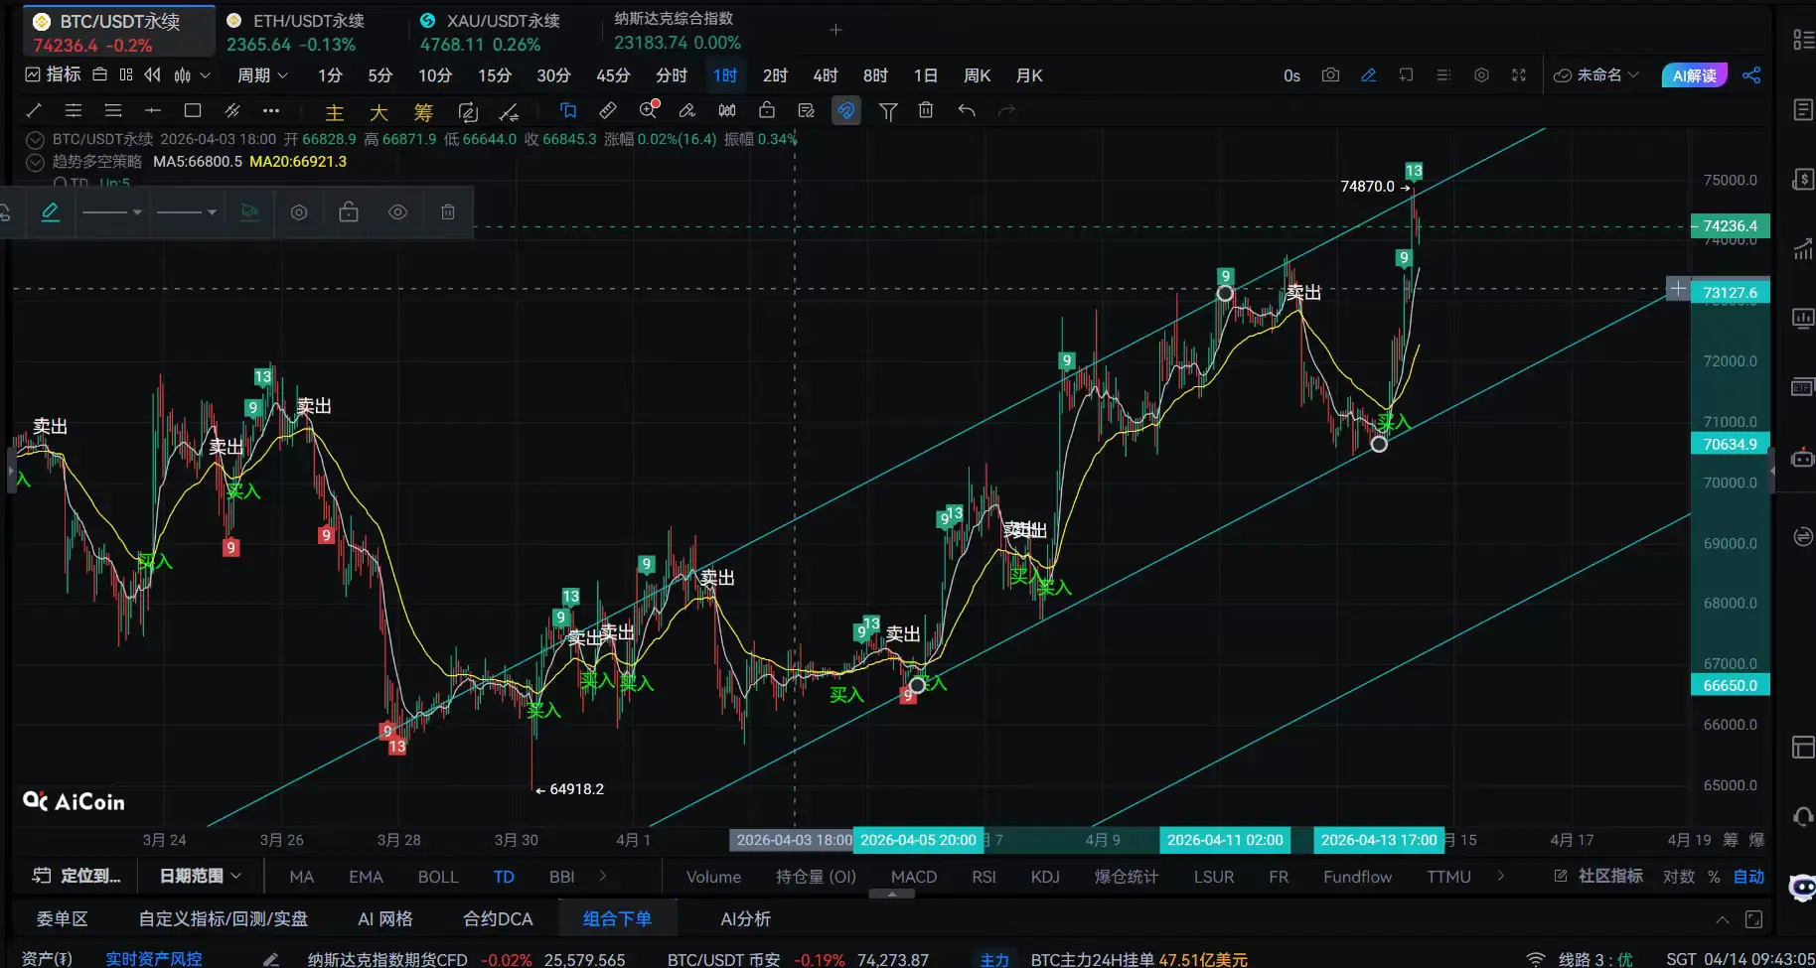Select the MACD sub-indicator
The image size is (1816, 968).
914,877
